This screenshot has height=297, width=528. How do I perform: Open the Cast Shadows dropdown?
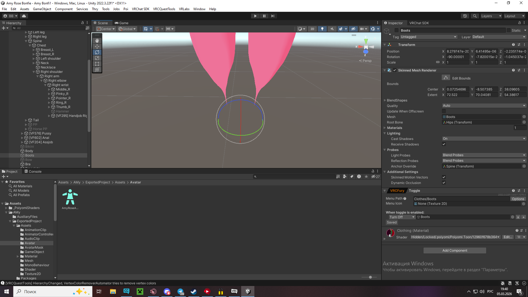(484, 139)
